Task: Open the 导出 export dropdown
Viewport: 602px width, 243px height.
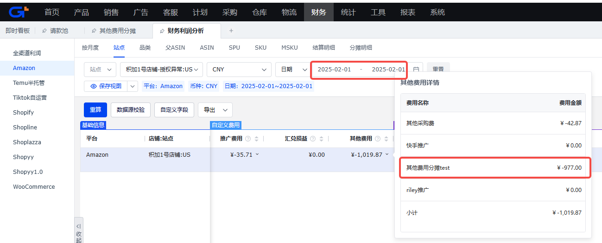Action: click(215, 110)
